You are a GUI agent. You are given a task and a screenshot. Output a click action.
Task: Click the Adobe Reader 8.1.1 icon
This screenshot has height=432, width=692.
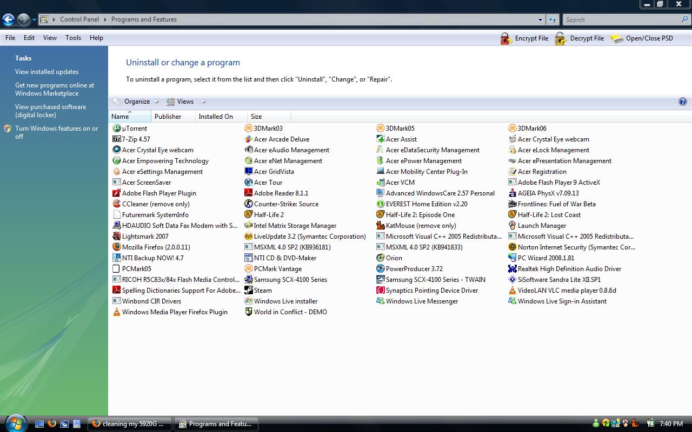248,193
